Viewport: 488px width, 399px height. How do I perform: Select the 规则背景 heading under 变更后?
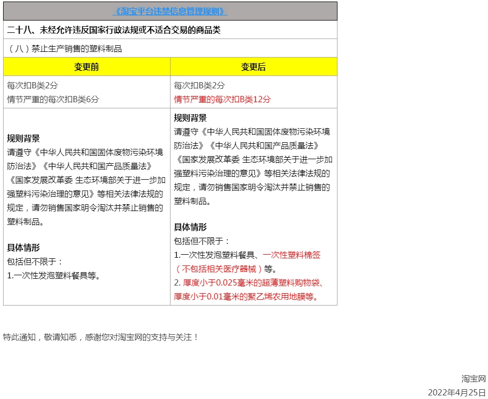click(x=190, y=118)
